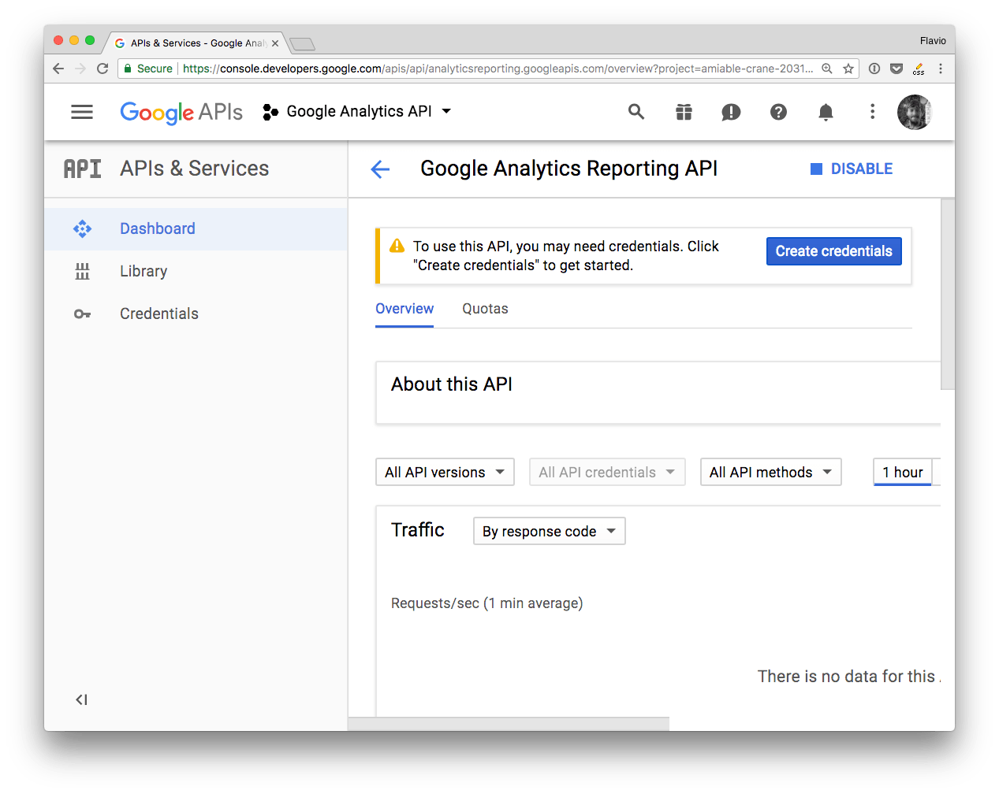The height and width of the screenshot is (794, 999).
Task: Click the Credentials key icon in sidebar
Action: [83, 314]
